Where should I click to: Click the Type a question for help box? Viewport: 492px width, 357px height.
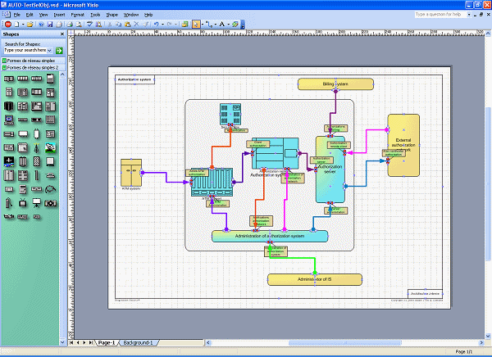(x=440, y=15)
